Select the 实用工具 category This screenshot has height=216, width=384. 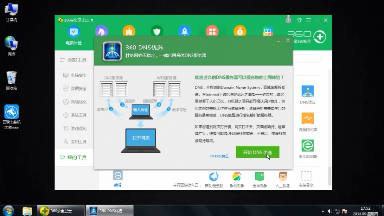click(x=75, y=141)
